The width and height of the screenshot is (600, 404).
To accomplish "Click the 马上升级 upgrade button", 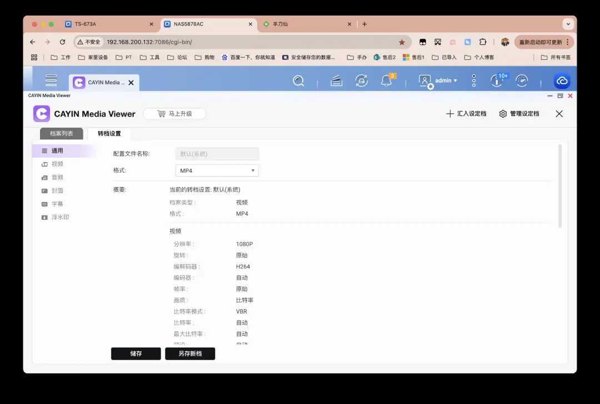I will coord(174,114).
